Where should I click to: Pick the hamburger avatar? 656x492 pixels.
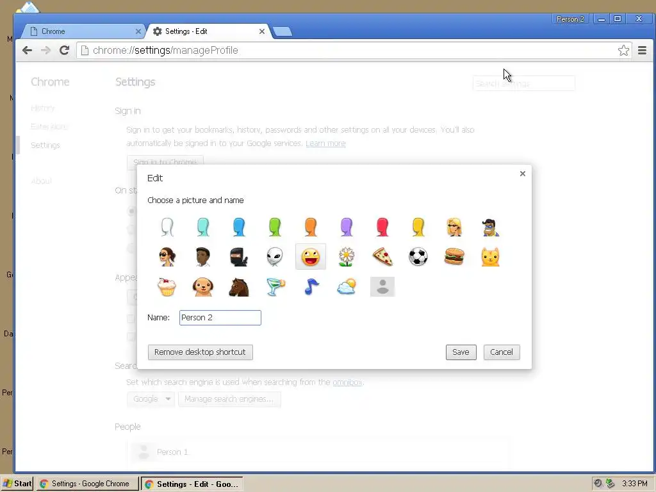click(x=454, y=257)
